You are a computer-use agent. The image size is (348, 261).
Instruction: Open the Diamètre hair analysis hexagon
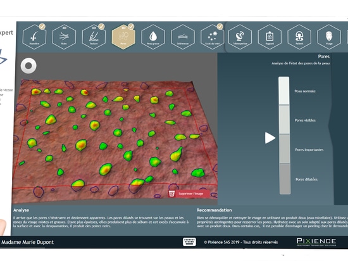(34, 37)
